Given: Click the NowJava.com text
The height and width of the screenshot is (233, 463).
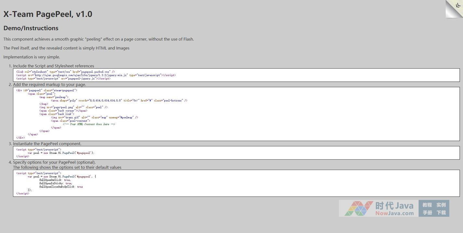Looking at the screenshot, I should tap(394, 213).
